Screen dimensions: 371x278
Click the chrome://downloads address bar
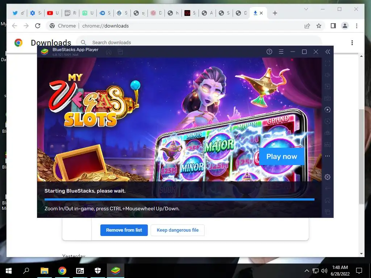click(175, 26)
